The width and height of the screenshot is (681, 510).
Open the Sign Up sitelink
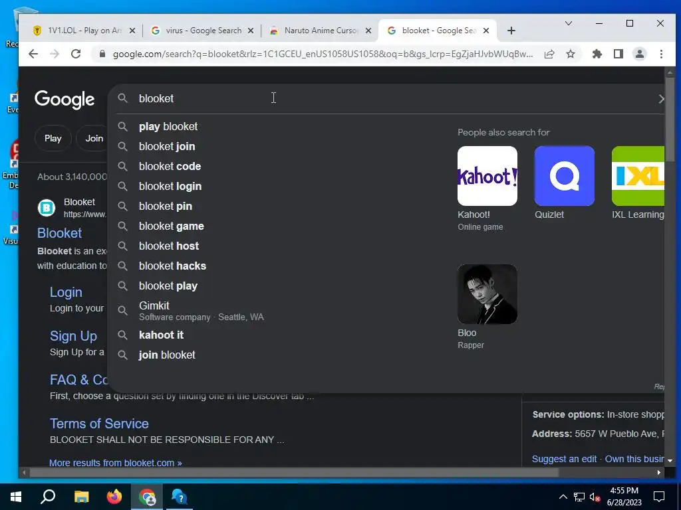click(x=73, y=336)
